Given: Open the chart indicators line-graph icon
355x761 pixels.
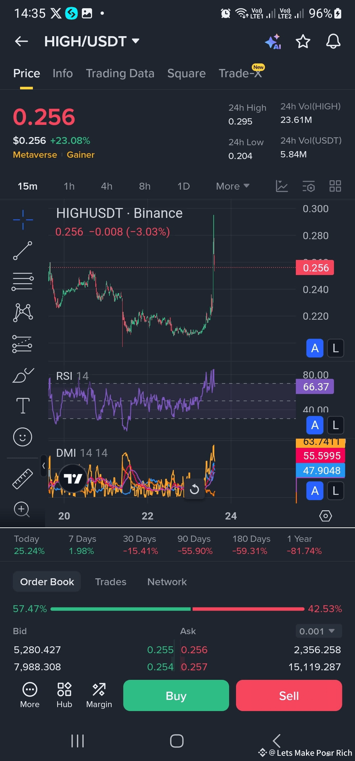Looking at the screenshot, I should pyautogui.click(x=282, y=186).
